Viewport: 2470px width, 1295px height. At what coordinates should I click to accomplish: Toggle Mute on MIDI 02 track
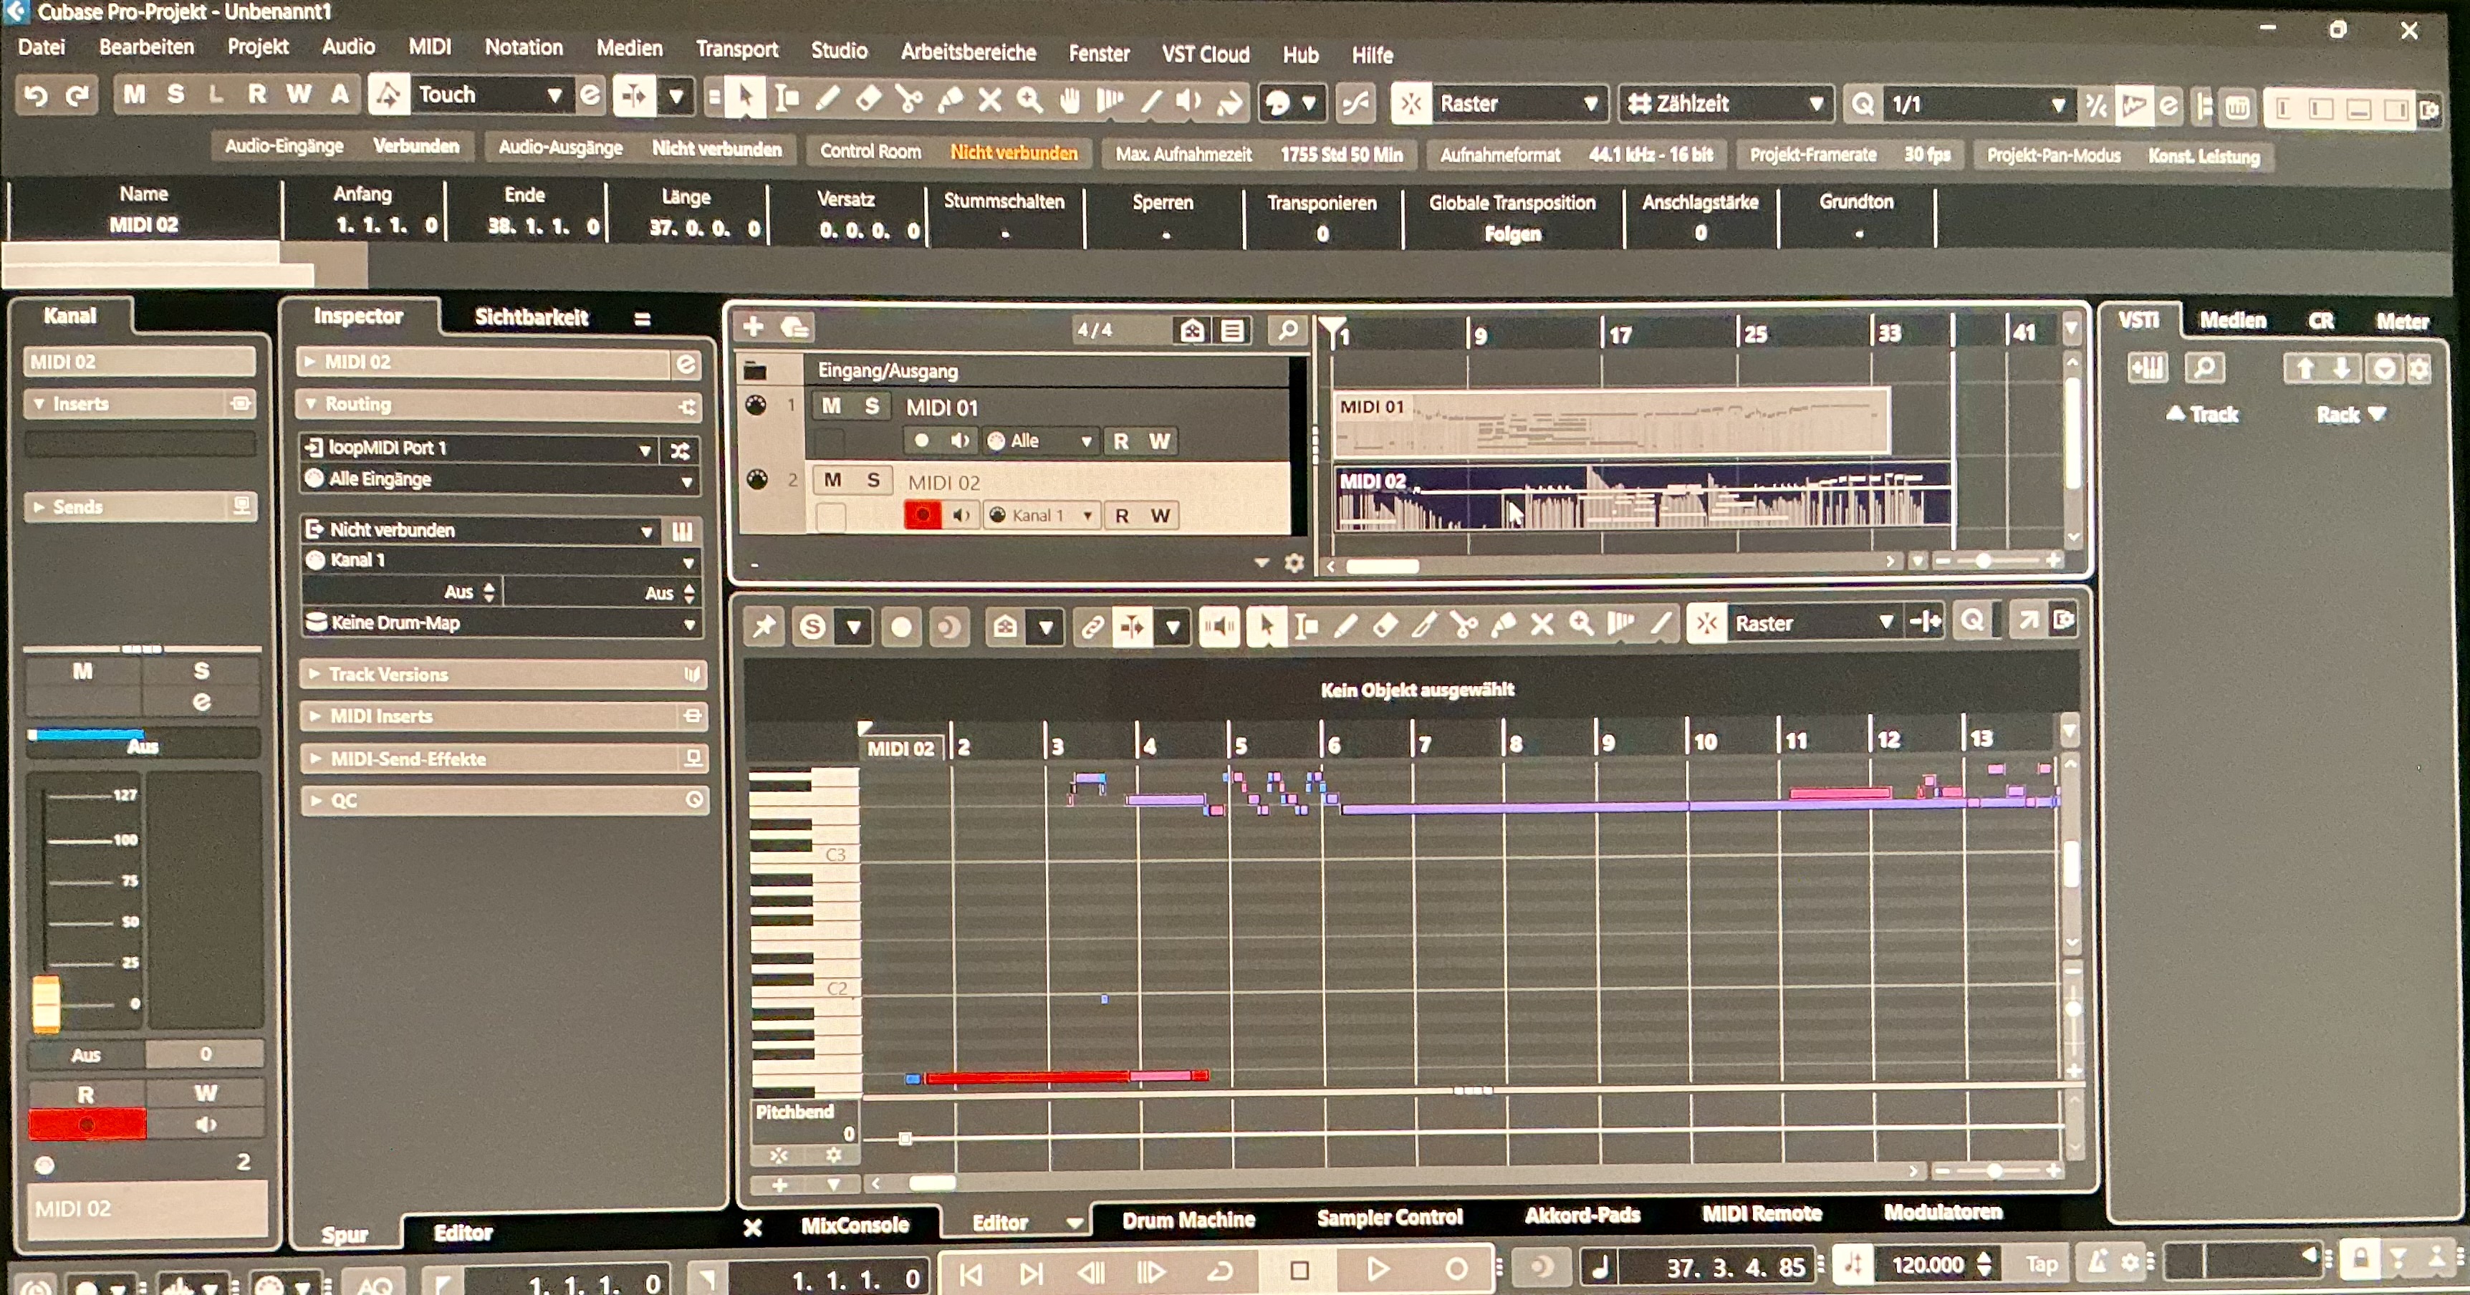[832, 480]
